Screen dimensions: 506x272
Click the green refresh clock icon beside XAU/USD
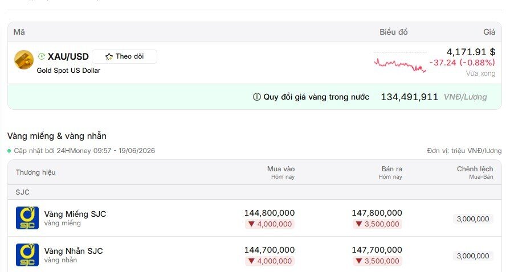(x=41, y=56)
